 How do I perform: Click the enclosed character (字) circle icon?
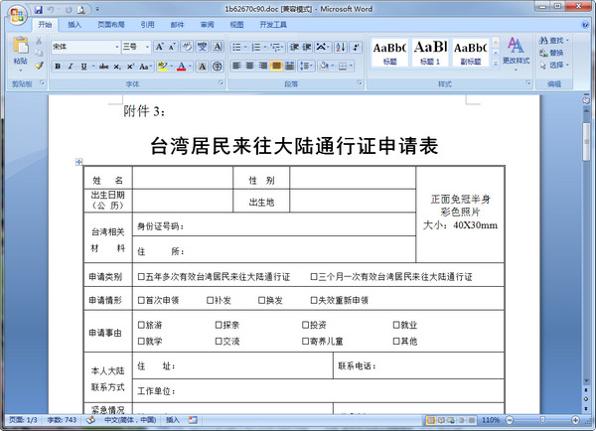(217, 67)
